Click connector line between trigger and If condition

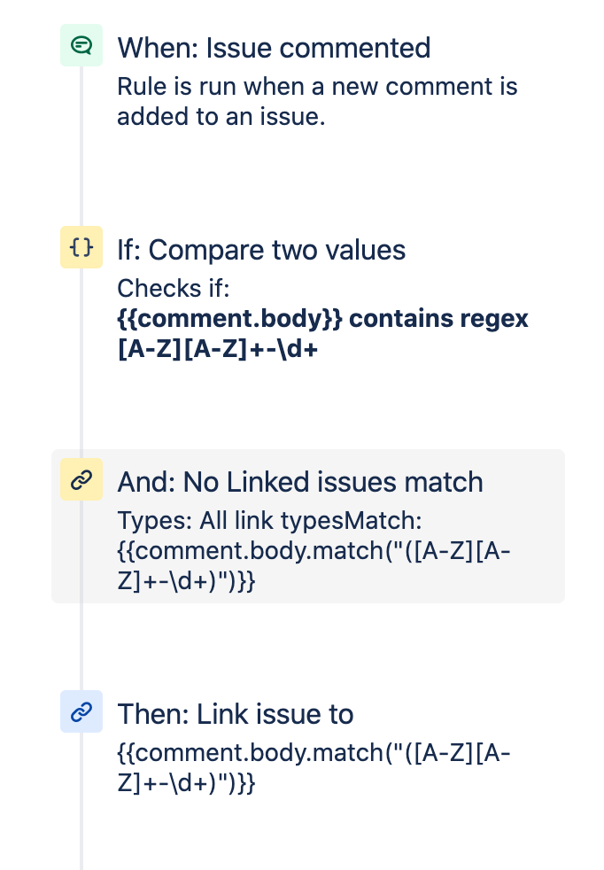click(x=81, y=146)
